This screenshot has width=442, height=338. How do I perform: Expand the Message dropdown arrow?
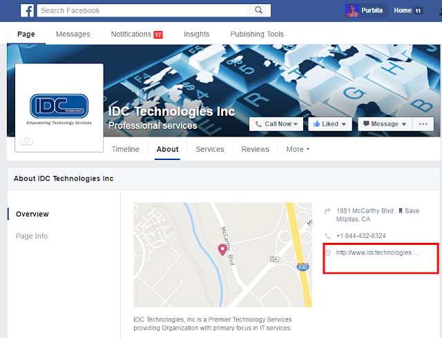point(403,124)
